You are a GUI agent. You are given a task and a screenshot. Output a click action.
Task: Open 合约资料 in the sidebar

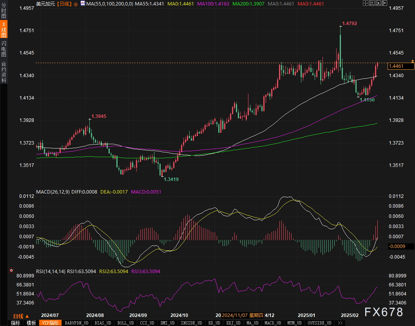(4, 72)
